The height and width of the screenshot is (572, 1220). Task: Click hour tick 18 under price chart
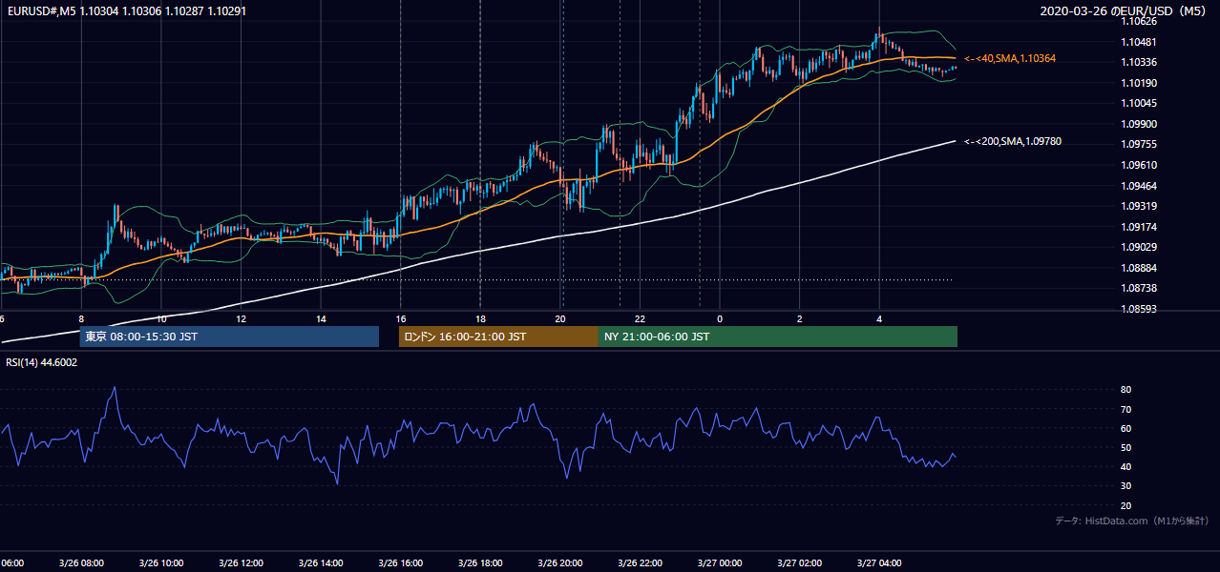(480, 318)
